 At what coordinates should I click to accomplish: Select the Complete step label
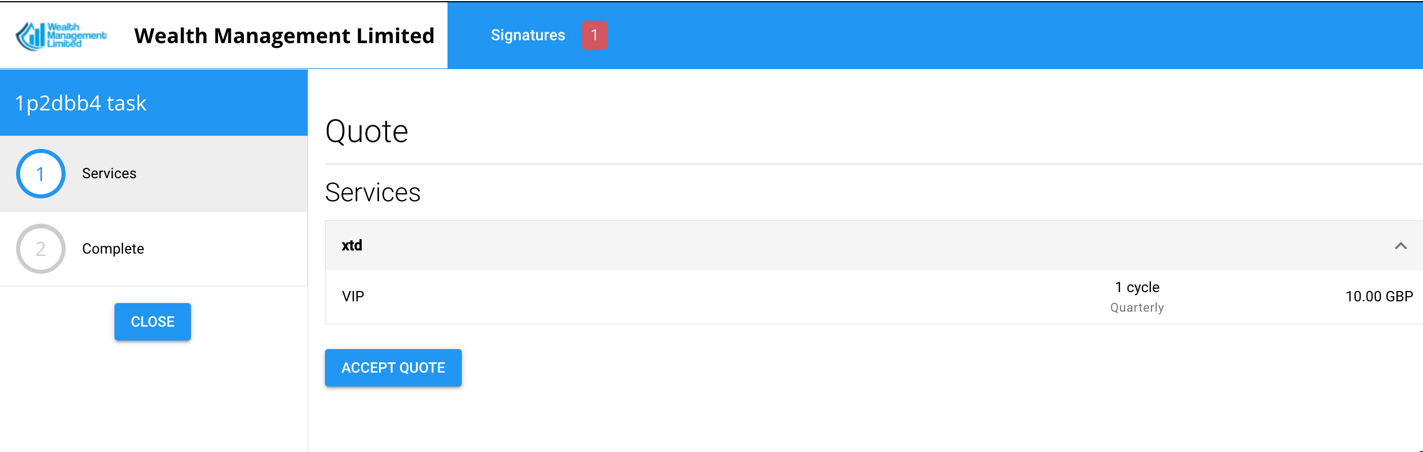coord(113,248)
